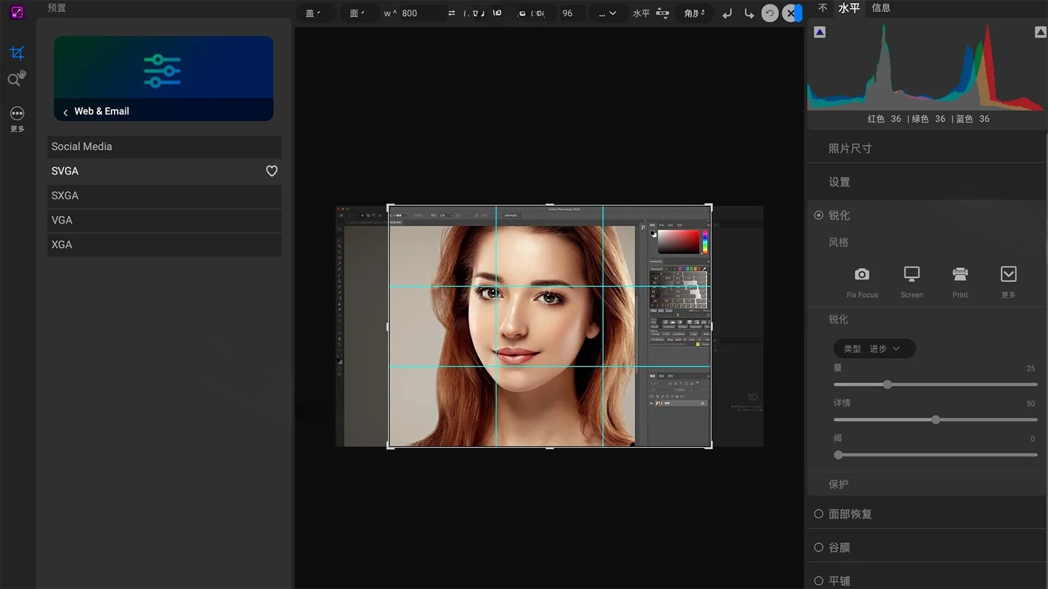Go back from Web & Email presets
Viewport: 1048px width, 589px height.
65,112
